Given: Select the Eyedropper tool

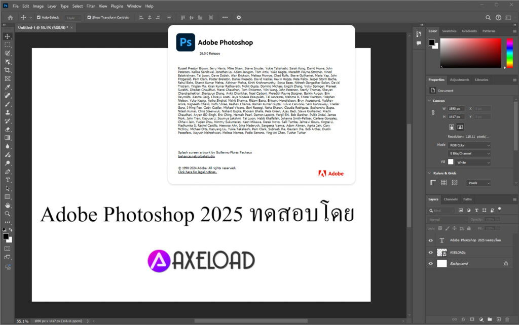Looking at the screenshot, I should (7, 87).
